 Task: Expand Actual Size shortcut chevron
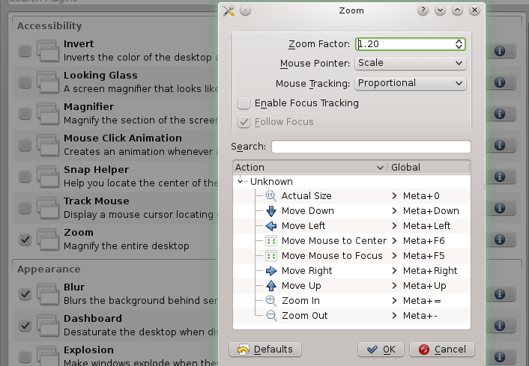(x=394, y=196)
